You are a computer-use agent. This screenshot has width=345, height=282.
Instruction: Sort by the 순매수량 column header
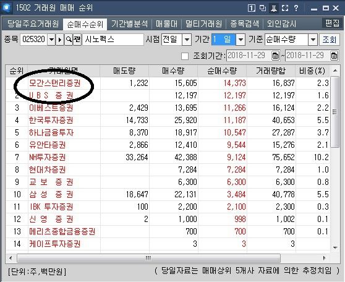click(x=222, y=71)
